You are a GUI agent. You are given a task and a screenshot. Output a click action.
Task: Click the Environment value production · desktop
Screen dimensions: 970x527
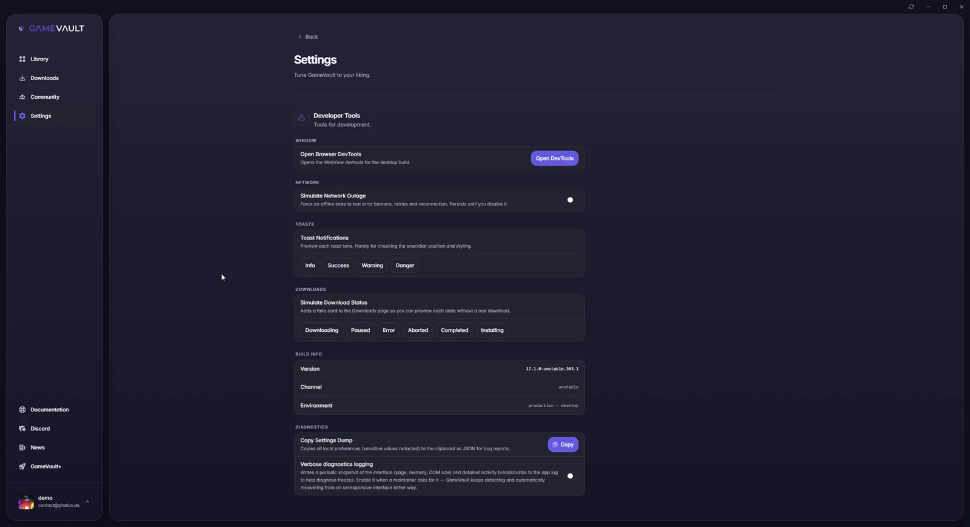[x=553, y=406]
